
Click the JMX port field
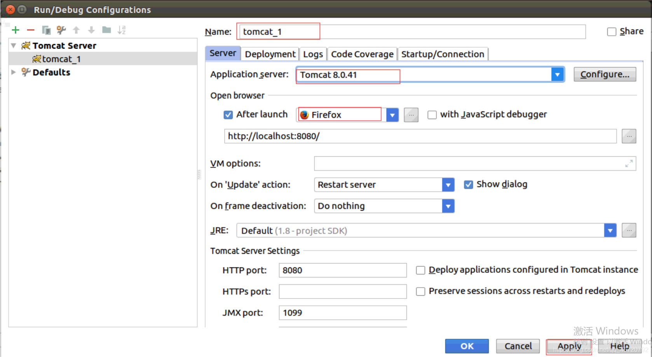[x=343, y=313]
